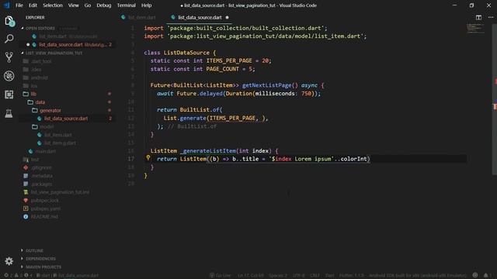This screenshot has width=497, height=279.
Task: Expand the Maven Projects section
Action: [x=43, y=267]
